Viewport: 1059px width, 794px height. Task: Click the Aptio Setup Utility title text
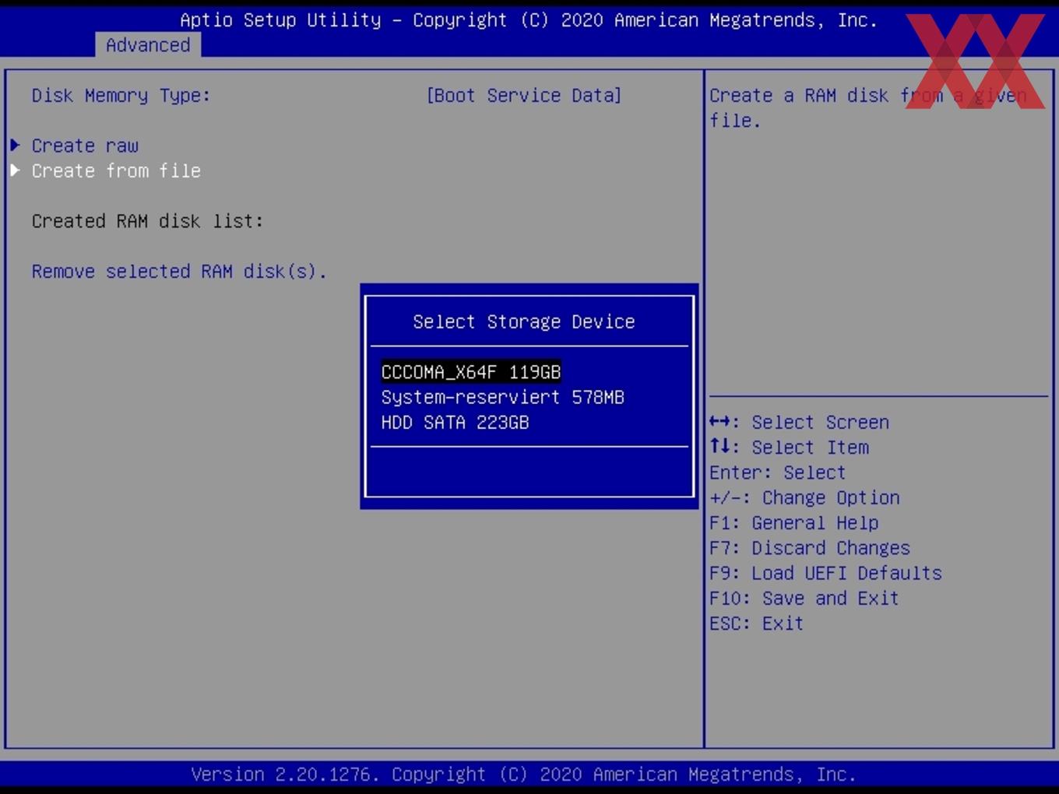coord(529,20)
